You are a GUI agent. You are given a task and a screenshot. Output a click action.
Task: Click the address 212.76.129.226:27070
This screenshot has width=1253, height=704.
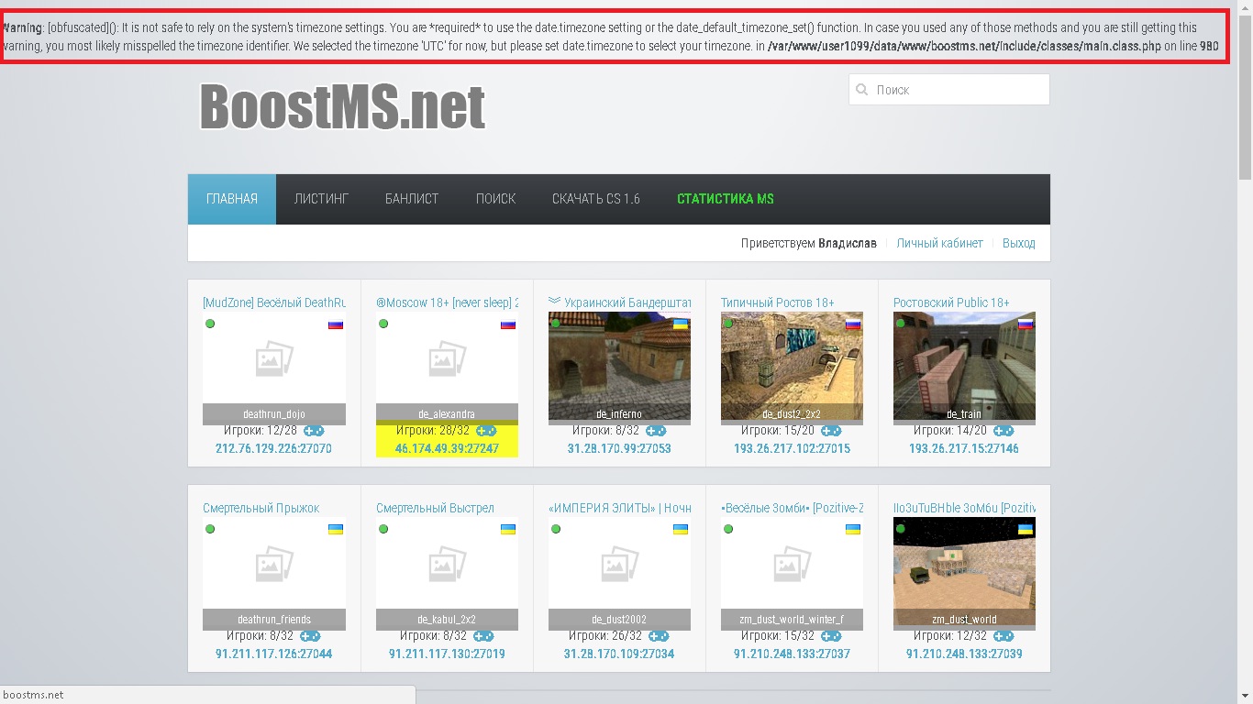tap(273, 449)
